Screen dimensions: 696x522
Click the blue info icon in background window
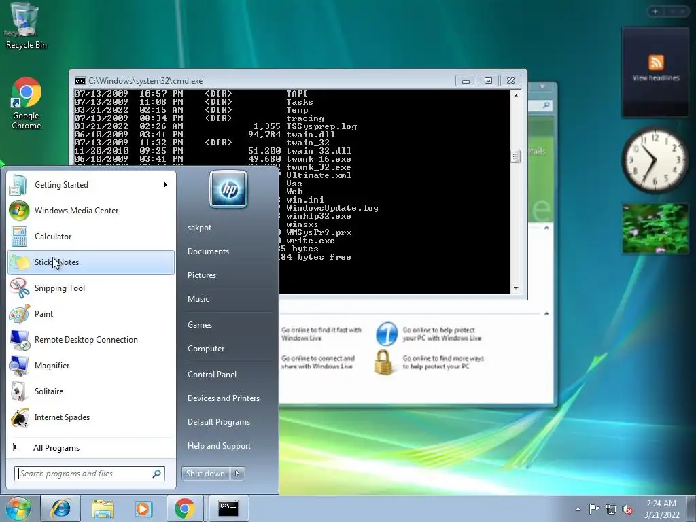(x=387, y=334)
